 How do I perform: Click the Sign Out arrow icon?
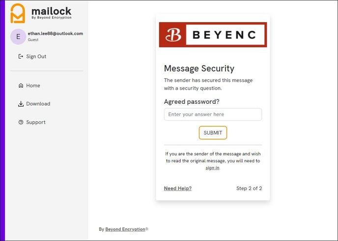click(21, 56)
